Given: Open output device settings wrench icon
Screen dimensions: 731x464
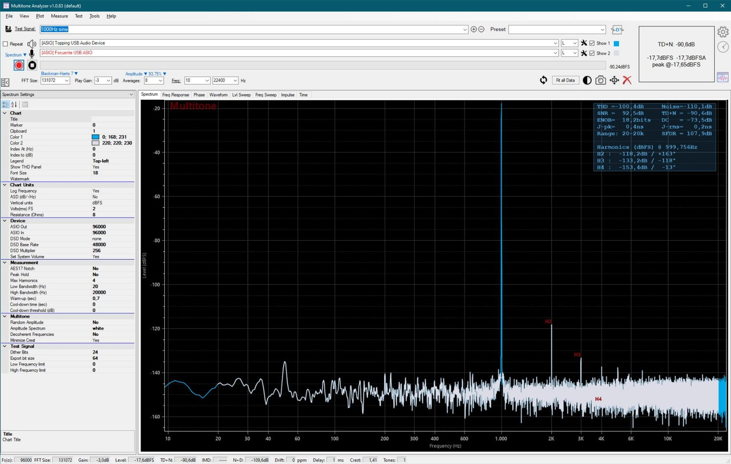Looking at the screenshot, I should click(584, 43).
